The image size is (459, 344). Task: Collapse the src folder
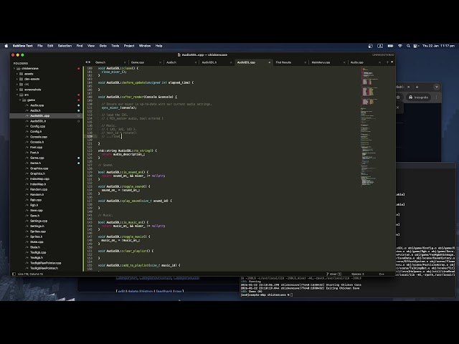pyautogui.click(x=17, y=95)
